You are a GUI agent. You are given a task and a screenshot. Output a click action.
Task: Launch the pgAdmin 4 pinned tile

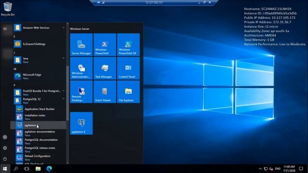click(x=81, y=123)
